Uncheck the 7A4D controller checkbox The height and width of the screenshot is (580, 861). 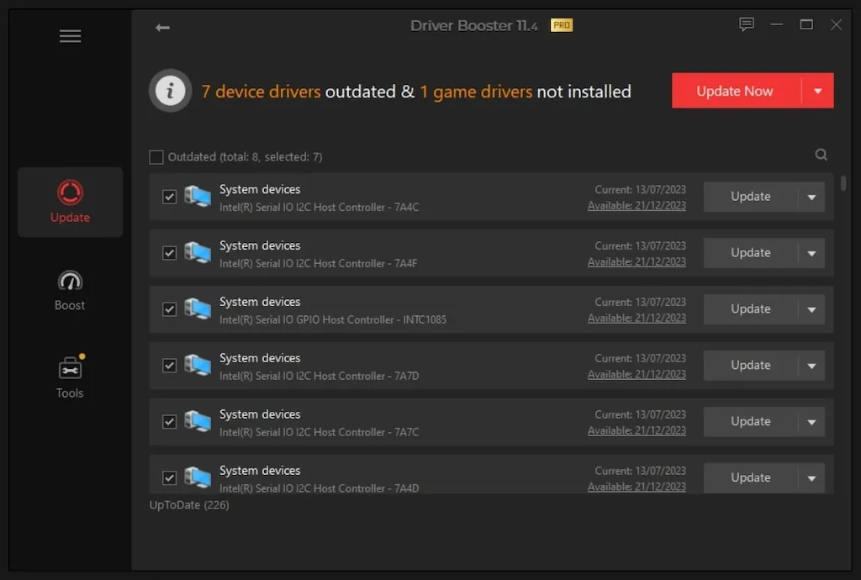click(169, 478)
